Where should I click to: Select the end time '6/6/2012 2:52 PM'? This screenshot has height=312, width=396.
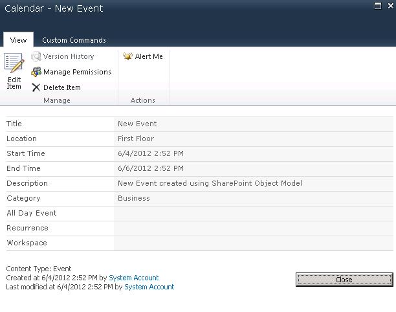point(151,168)
